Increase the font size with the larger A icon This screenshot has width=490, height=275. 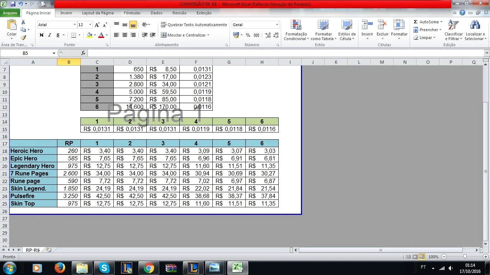coord(97,25)
